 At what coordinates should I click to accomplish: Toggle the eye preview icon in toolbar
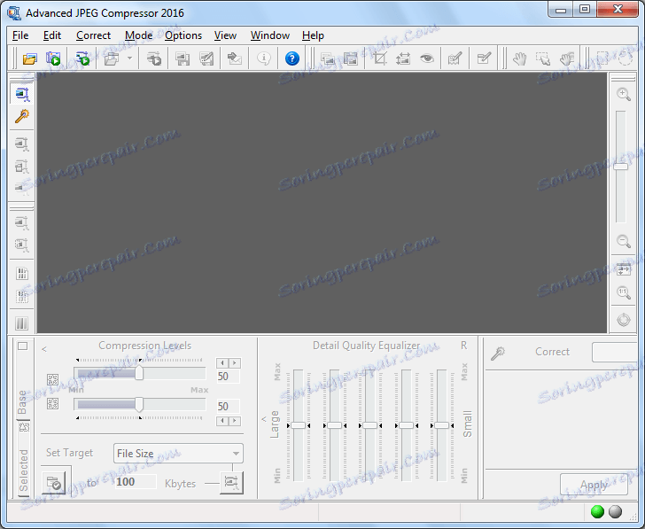pyautogui.click(x=427, y=58)
